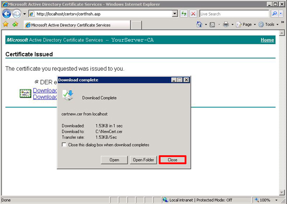The height and width of the screenshot is (204, 287).
Task: Minimize the Download complete dialog
Action: tap(174, 80)
